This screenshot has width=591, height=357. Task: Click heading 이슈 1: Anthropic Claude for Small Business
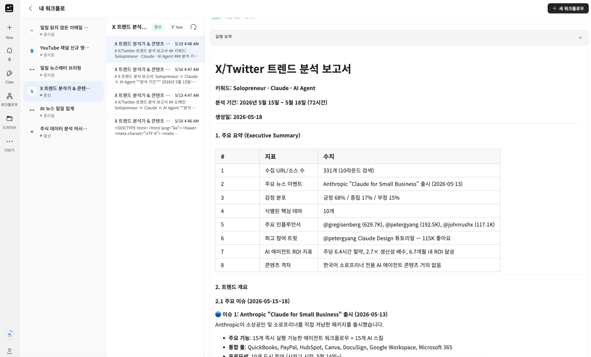pyautogui.click(x=301, y=314)
